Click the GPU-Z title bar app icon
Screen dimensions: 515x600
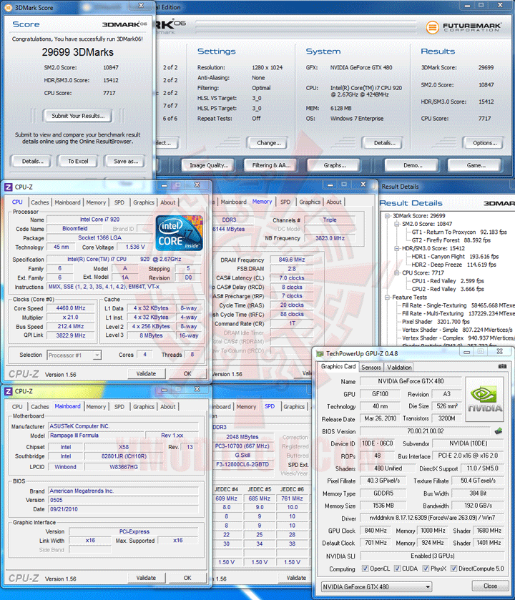(x=320, y=353)
